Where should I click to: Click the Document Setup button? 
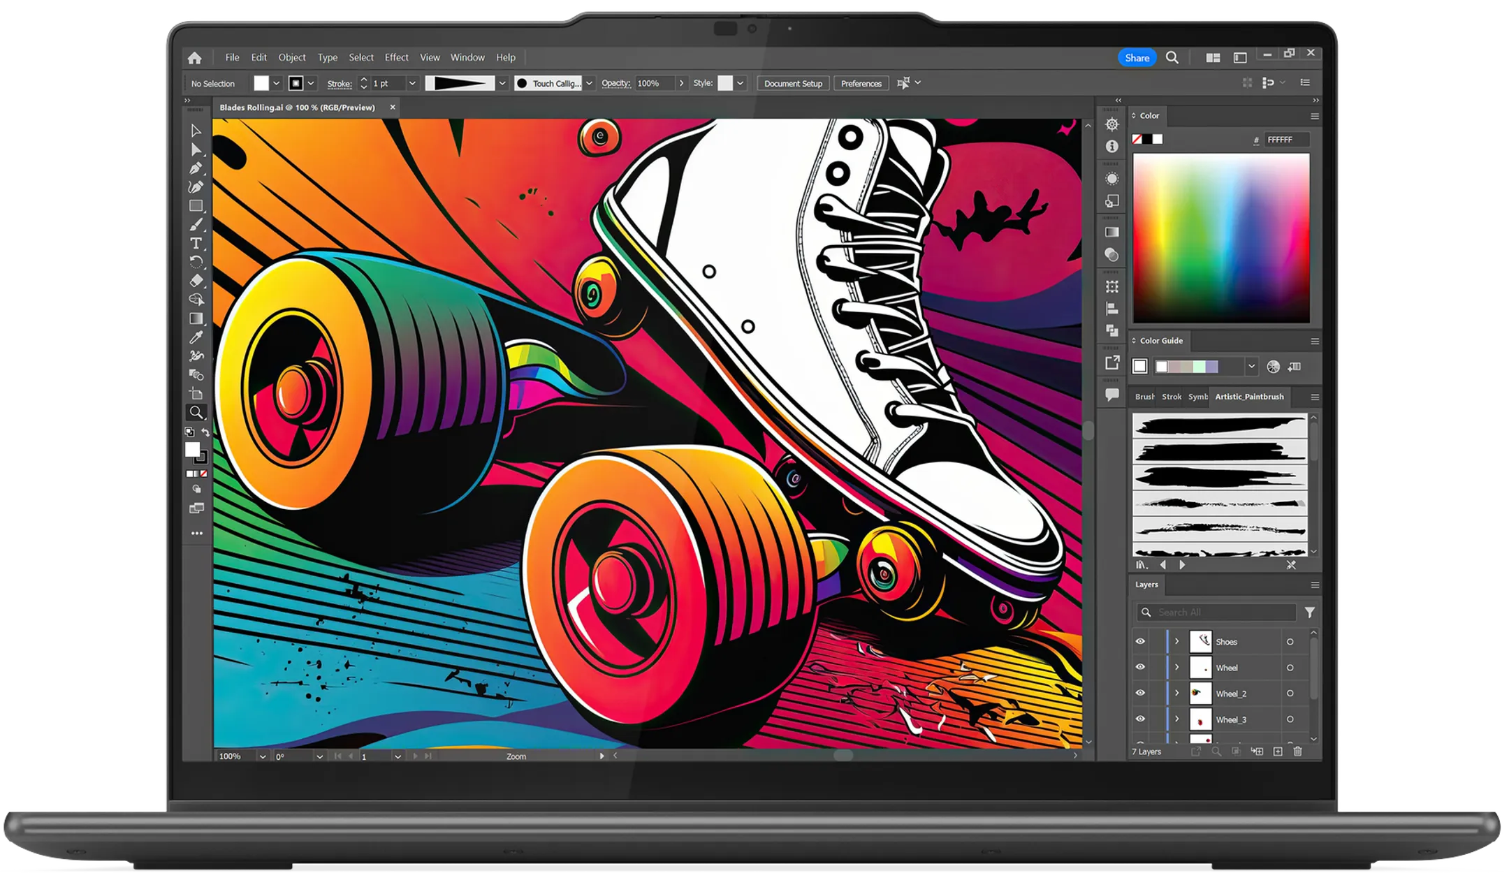(x=793, y=84)
